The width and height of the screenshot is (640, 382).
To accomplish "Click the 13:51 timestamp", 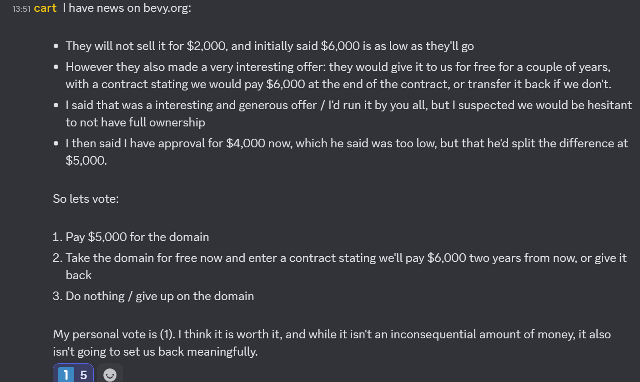I will coord(21,8).
